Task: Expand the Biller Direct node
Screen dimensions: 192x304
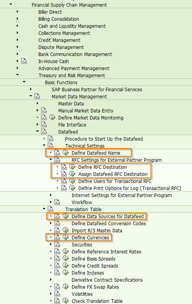Action: tap(18, 12)
